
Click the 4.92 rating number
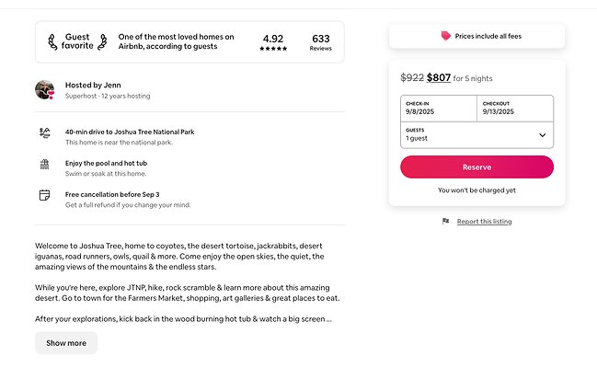273,39
